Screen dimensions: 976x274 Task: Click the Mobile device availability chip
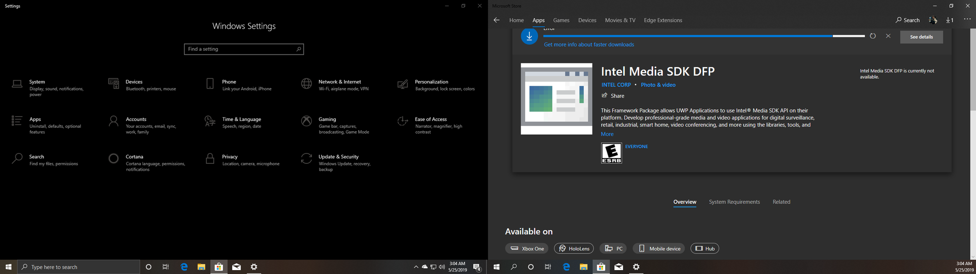[659, 248]
